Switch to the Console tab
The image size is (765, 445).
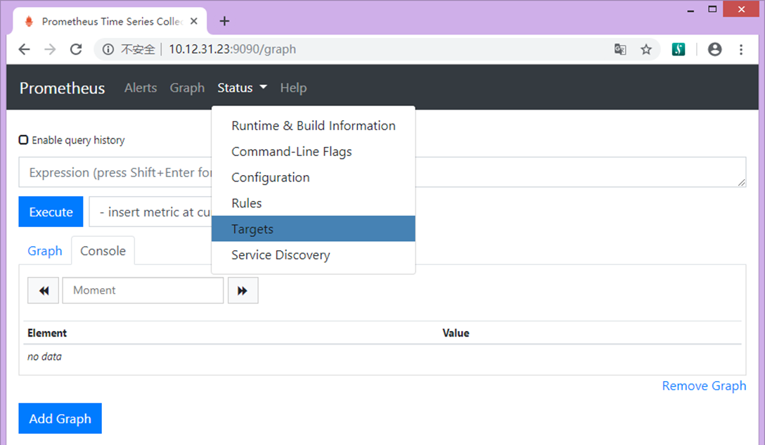click(103, 251)
